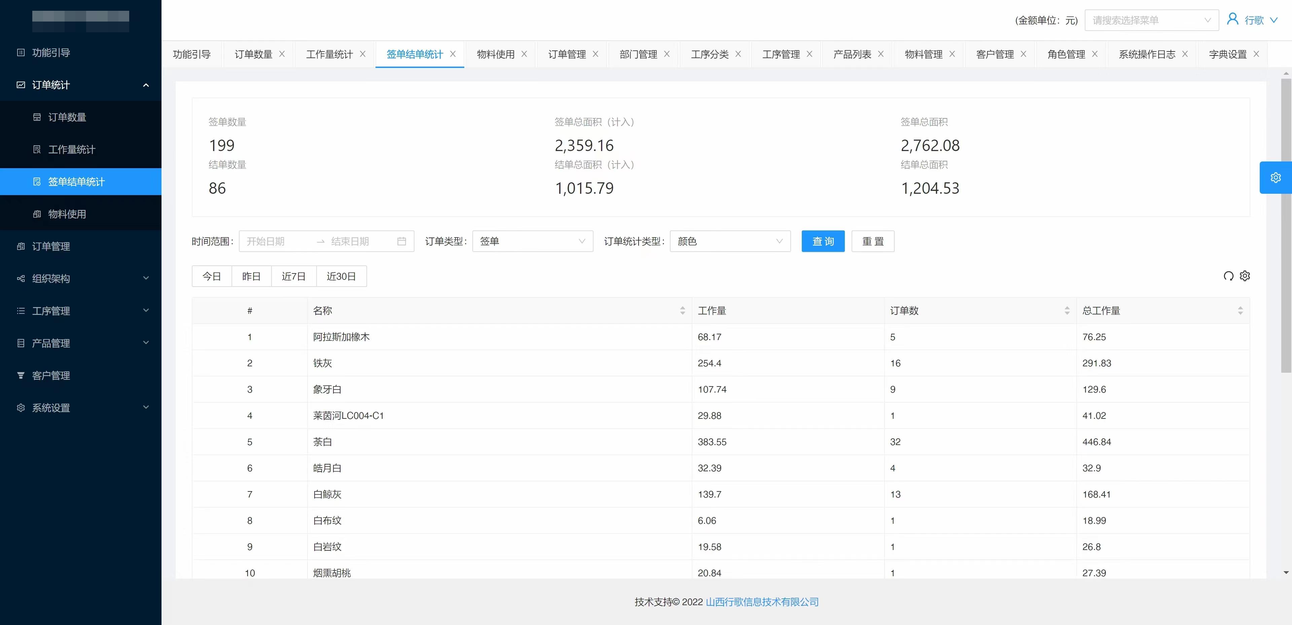1292x625 pixels.
Task: Close the 产品列表 tab
Action: 881,54
